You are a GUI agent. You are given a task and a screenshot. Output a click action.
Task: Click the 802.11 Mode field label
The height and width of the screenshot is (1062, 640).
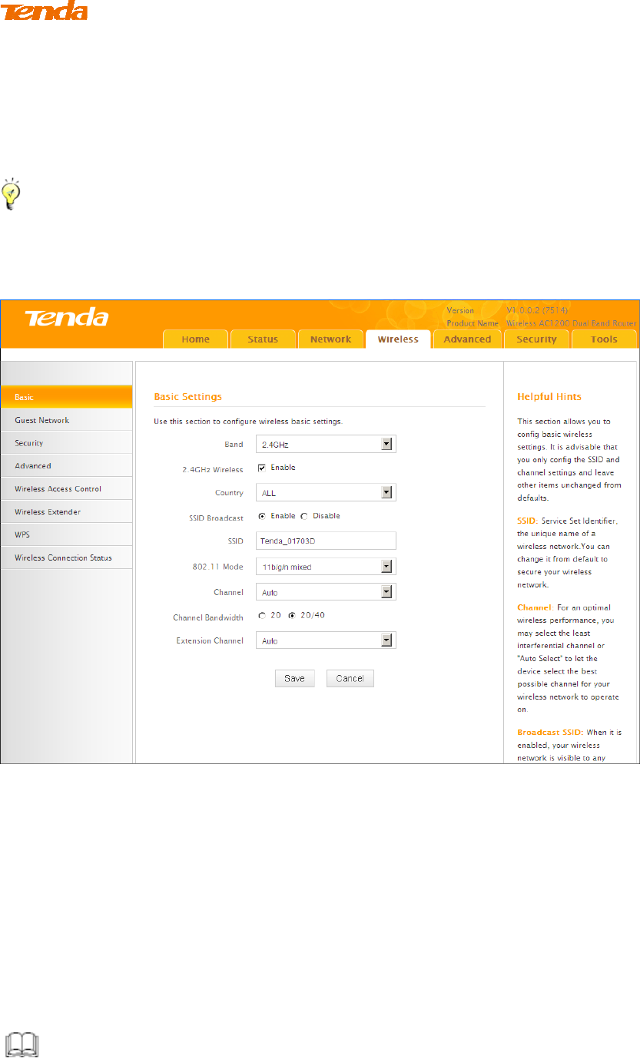coord(218,568)
